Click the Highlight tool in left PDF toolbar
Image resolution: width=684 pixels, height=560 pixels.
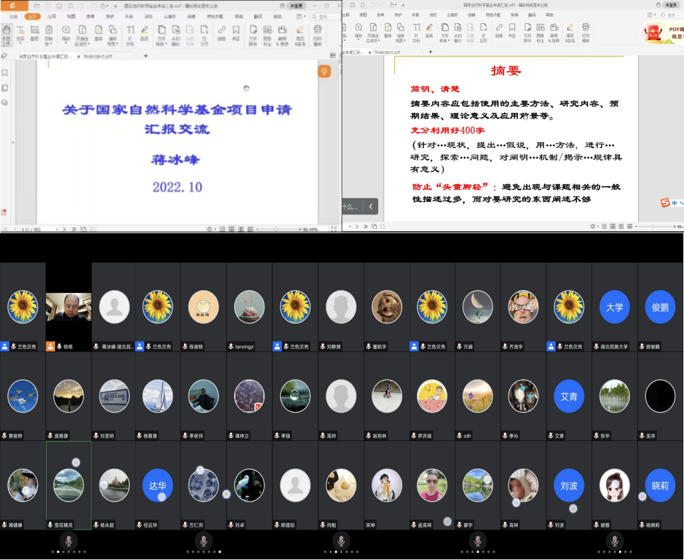pyautogui.click(x=145, y=33)
